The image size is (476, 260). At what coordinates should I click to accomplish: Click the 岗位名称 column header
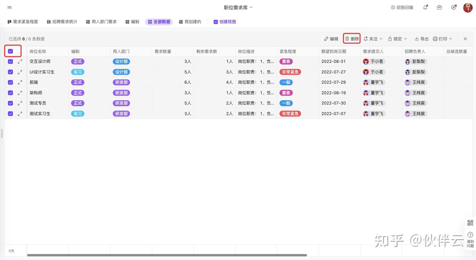48,51
